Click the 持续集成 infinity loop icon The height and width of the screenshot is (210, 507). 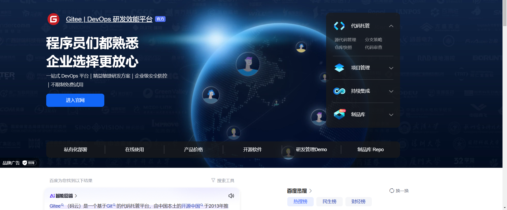[x=339, y=91]
